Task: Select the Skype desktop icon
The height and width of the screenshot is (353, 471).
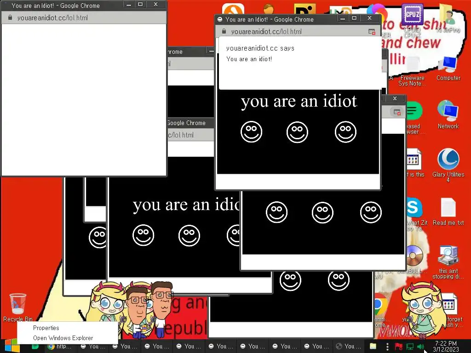Action: 414,207
